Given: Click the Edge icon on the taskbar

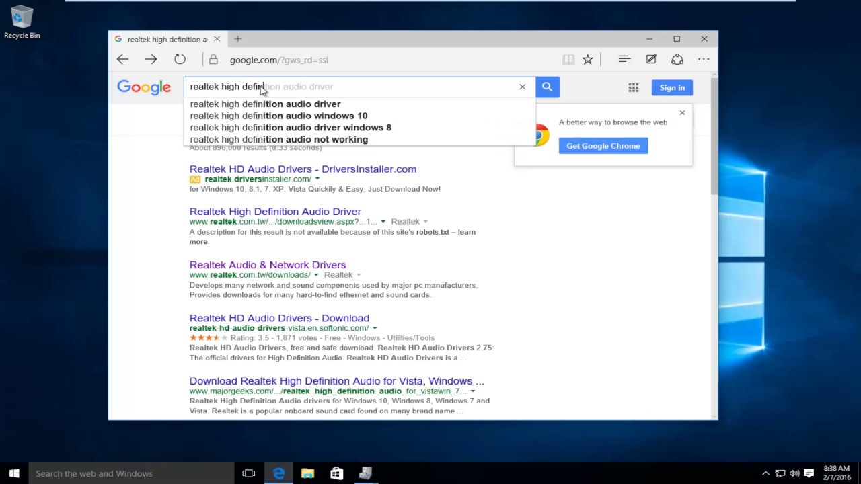Looking at the screenshot, I should point(278,473).
